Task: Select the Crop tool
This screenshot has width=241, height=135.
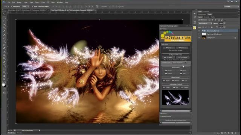Action: (x=4, y=27)
